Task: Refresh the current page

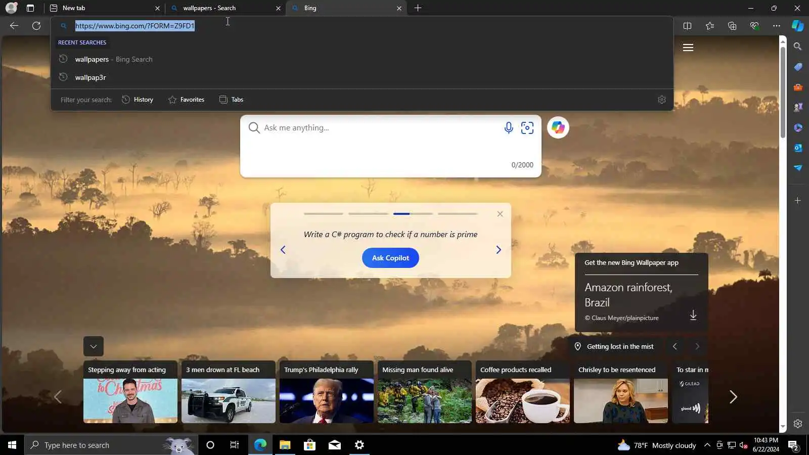Action: coord(36,26)
